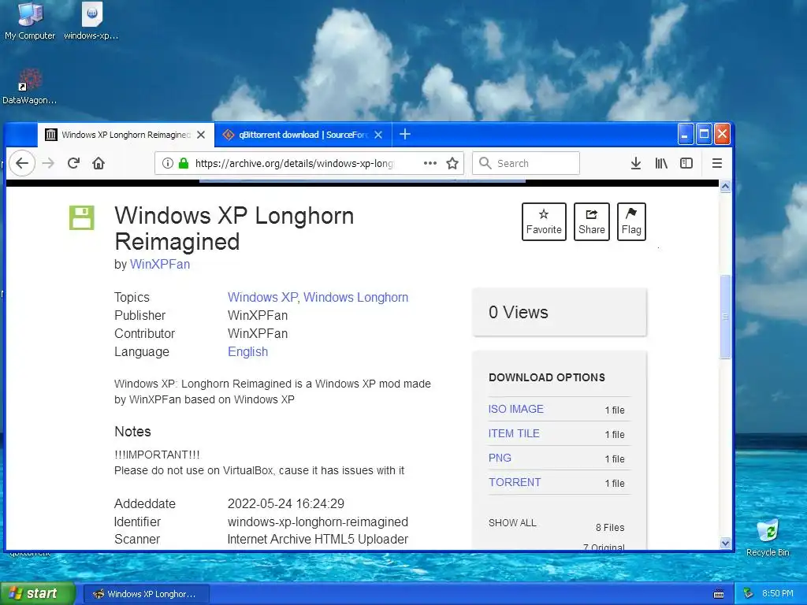Expand PNG download option

(x=500, y=458)
